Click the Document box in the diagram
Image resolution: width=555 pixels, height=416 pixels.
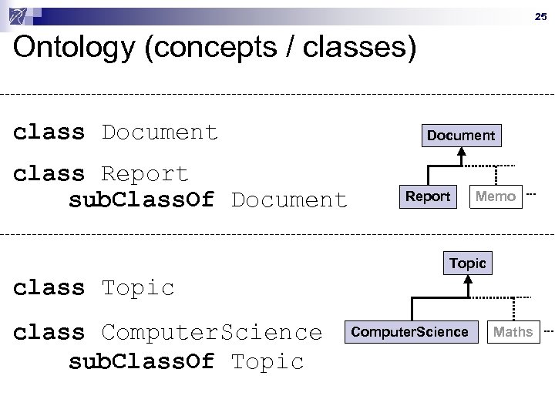coord(461,136)
